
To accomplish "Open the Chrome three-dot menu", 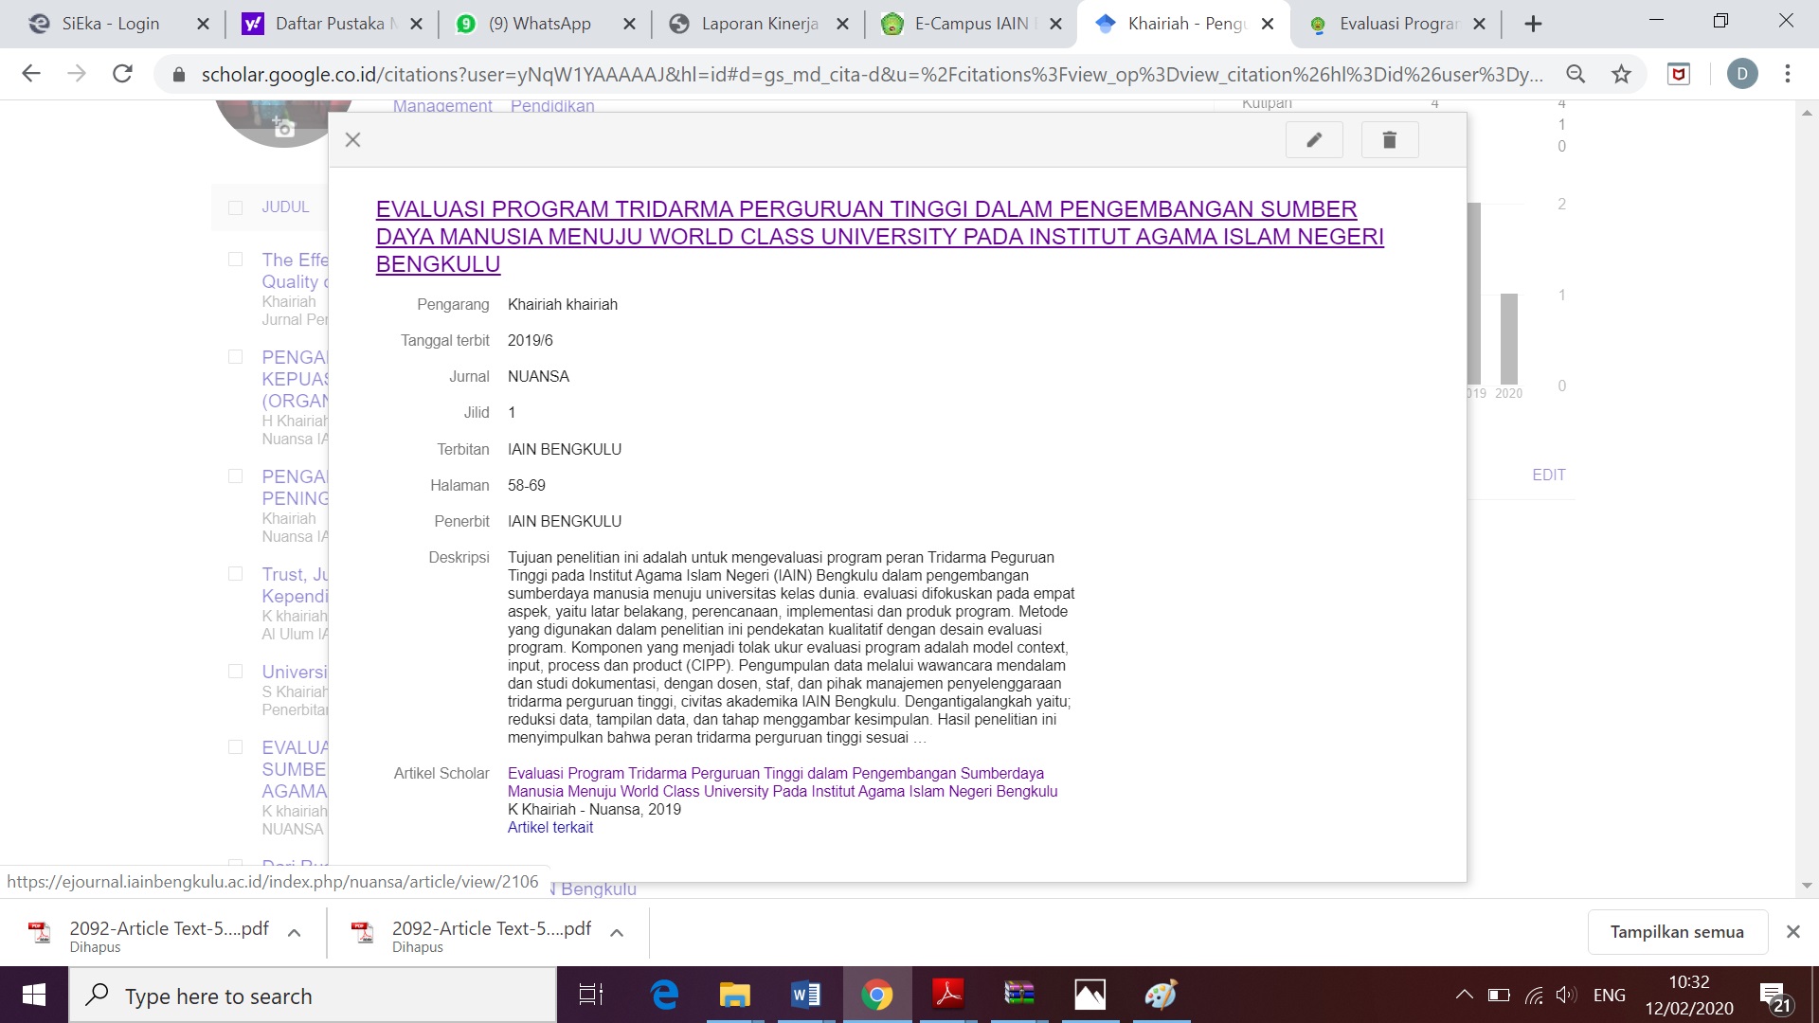I will coord(1787,74).
